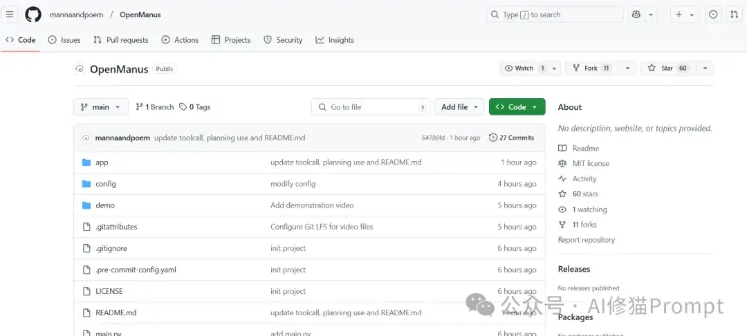Screen dimensions: 747x336
Task: Open the .gitattributes file
Action: 116,227
